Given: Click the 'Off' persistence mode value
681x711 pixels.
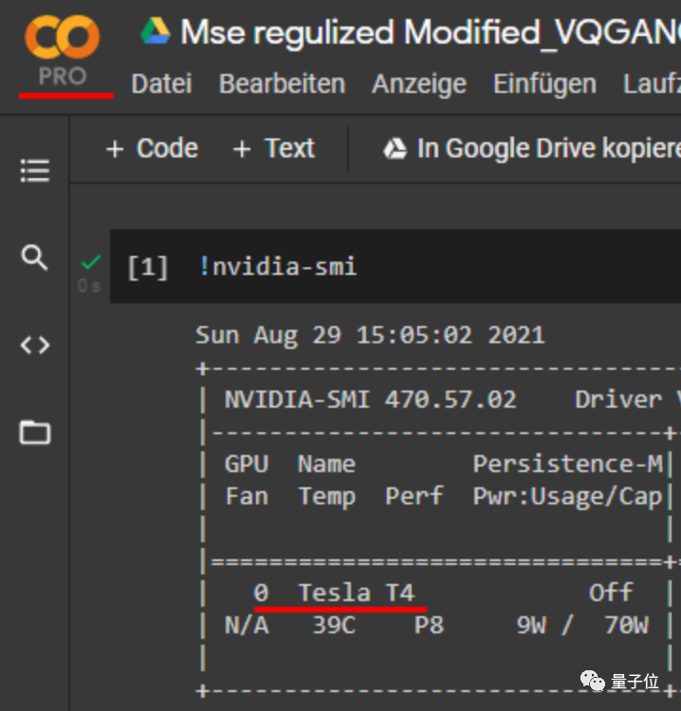Looking at the screenshot, I should point(611,592).
